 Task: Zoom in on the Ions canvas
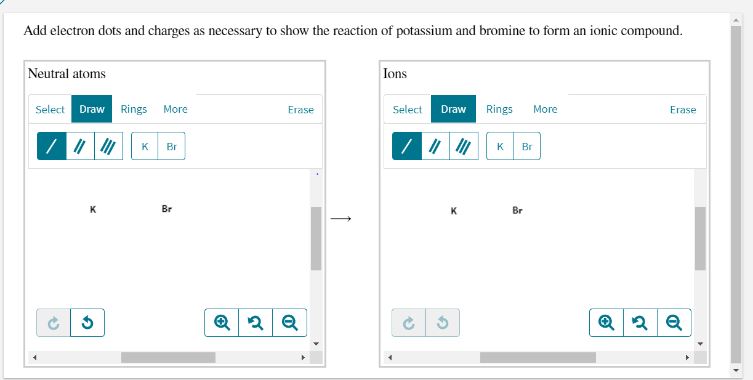coord(606,322)
